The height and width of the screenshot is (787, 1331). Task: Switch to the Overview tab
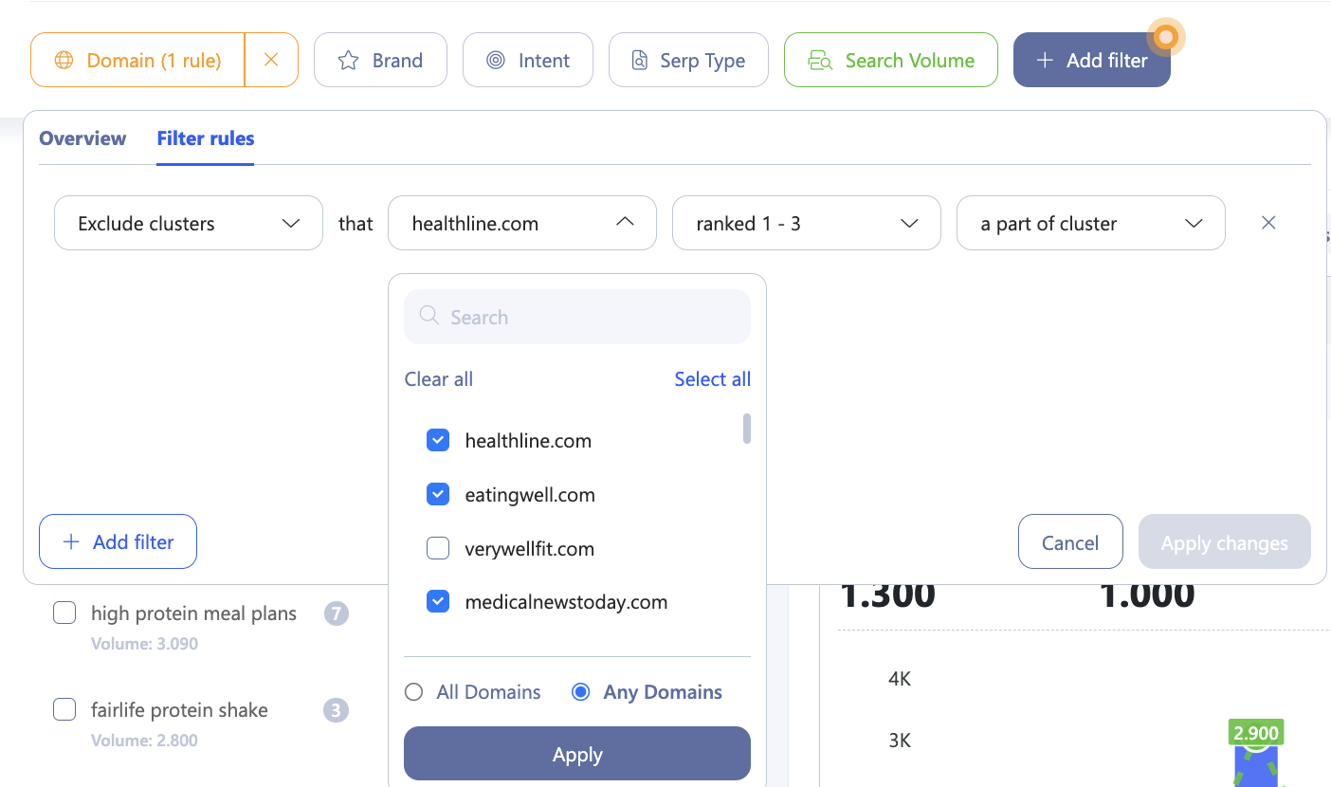[x=82, y=138]
